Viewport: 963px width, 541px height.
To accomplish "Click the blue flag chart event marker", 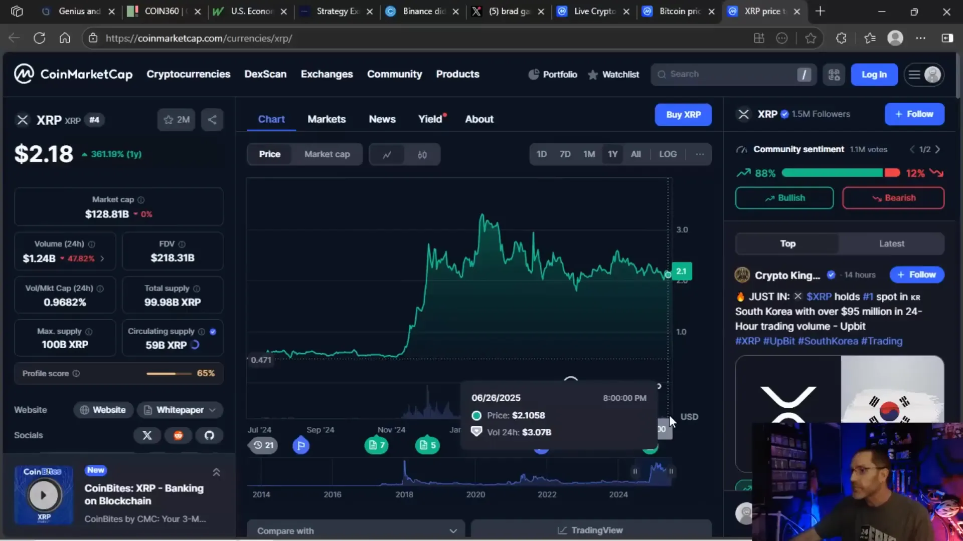I will 301,445.
